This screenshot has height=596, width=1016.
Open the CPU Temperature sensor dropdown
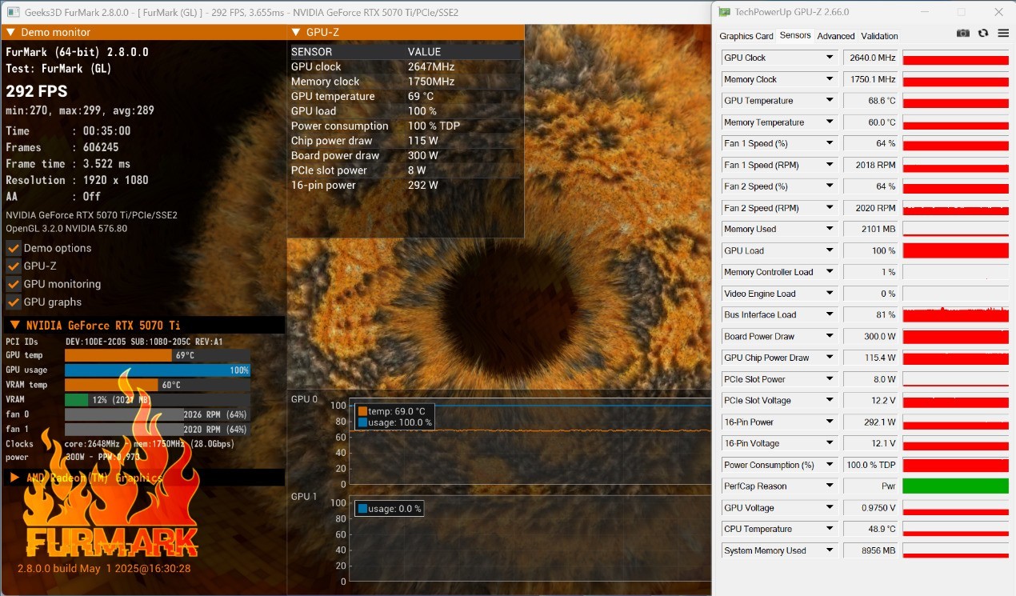click(x=830, y=529)
